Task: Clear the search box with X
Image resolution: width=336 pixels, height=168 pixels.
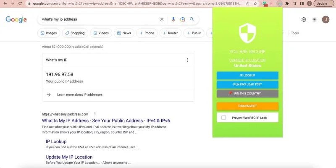Action: click(162, 19)
